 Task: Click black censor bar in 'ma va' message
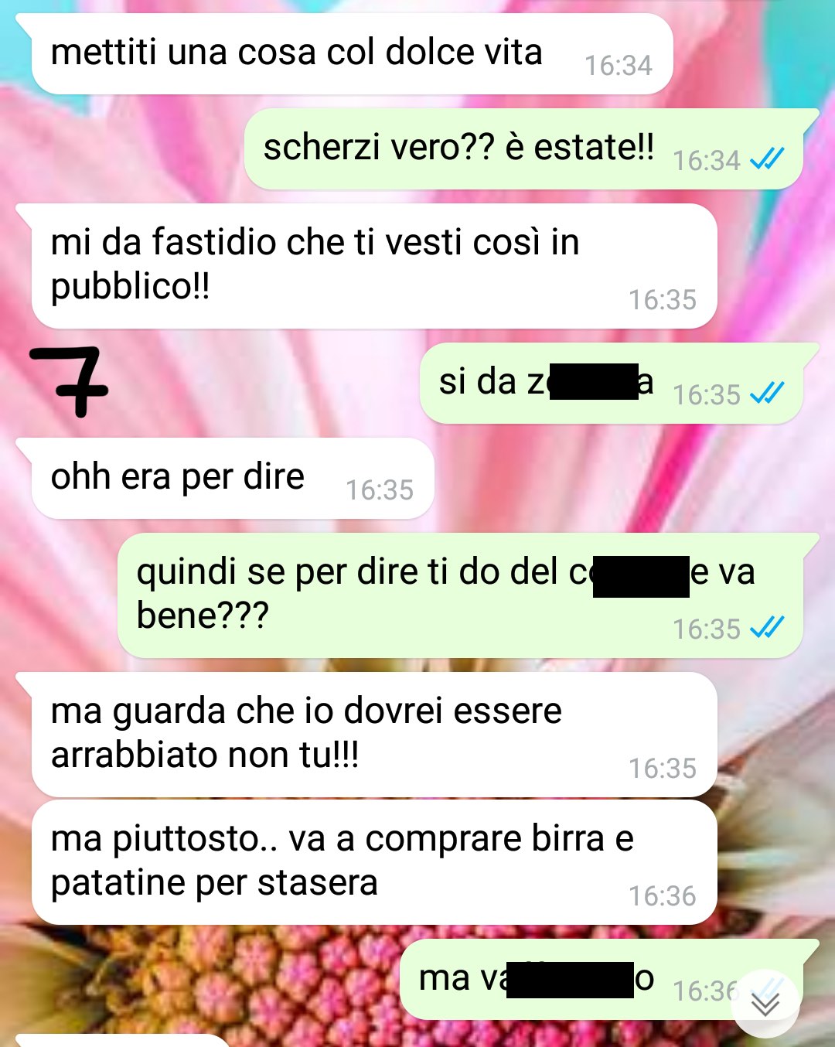pos(571,980)
